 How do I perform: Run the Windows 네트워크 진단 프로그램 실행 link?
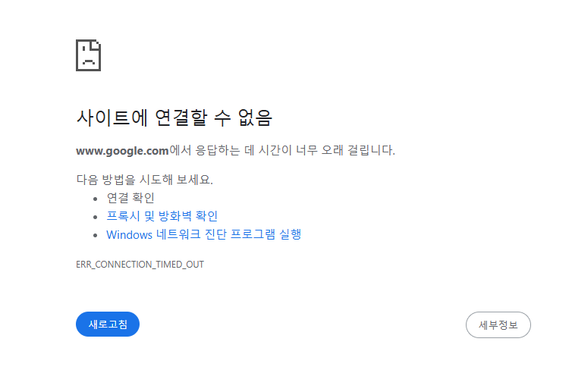(x=203, y=234)
